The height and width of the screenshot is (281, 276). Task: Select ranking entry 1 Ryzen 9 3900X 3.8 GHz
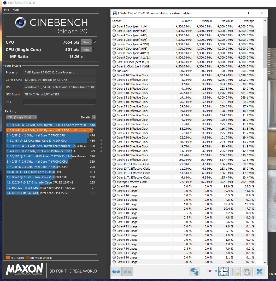(51, 125)
